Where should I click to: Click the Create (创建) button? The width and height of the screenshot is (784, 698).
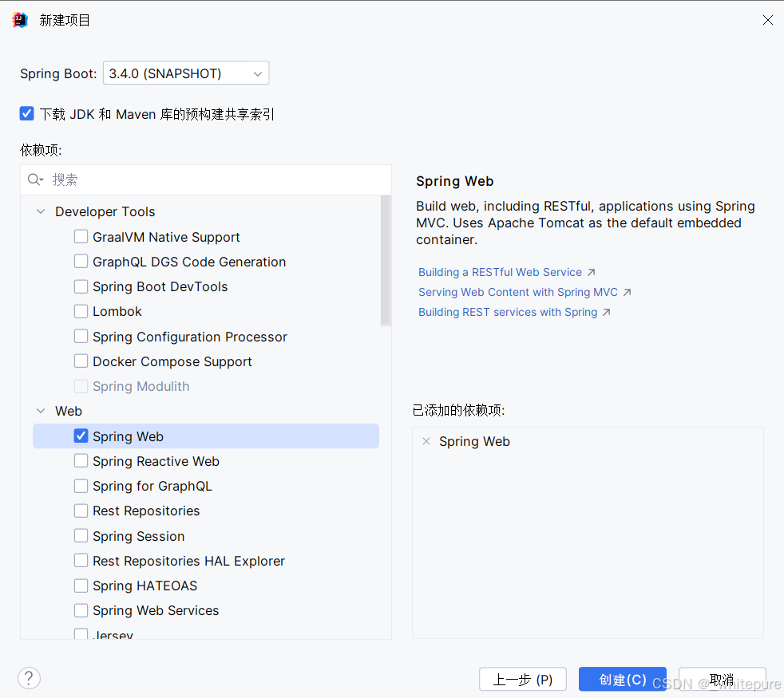623,679
